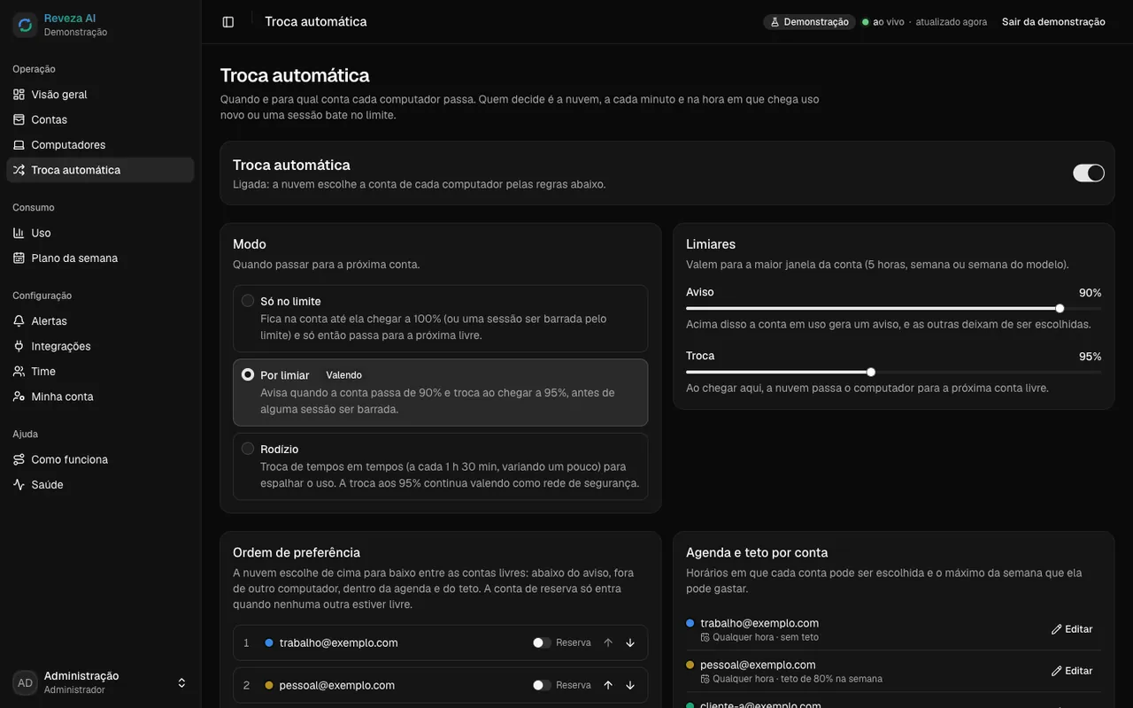Click the Aviso threshold slider handle
The width and height of the screenshot is (1133, 708).
pyautogui.click(x=1060, y=308)
